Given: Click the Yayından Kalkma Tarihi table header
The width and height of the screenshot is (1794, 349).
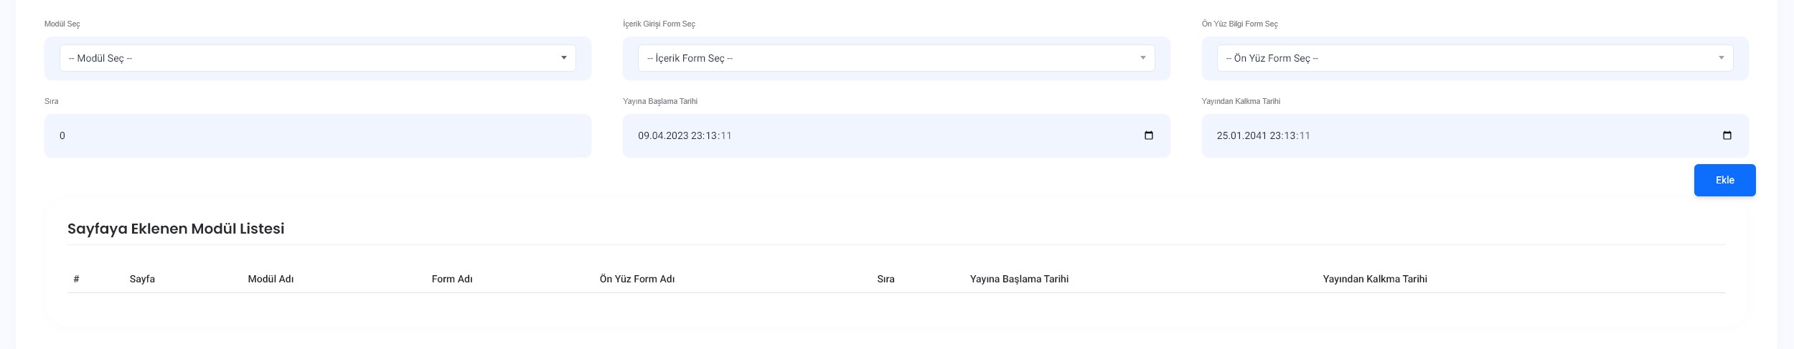Looking at the screenshot, I should point(1374,279).
